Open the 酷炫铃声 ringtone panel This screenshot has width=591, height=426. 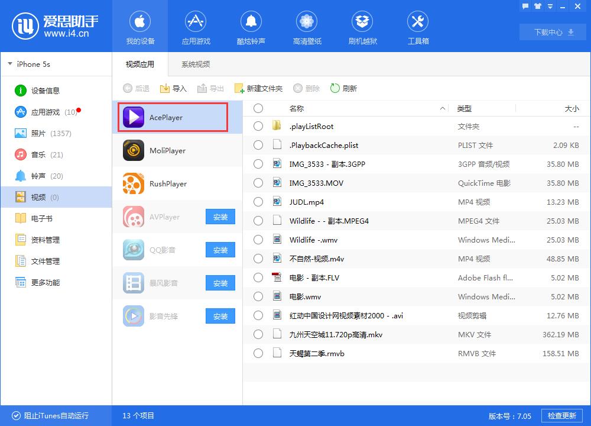point(251,27)
